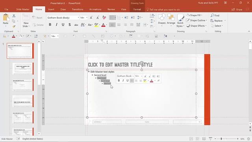Open the Change Case Aa dropdown
The height and width of the screenshot is (142, 252).
point(90,24)
